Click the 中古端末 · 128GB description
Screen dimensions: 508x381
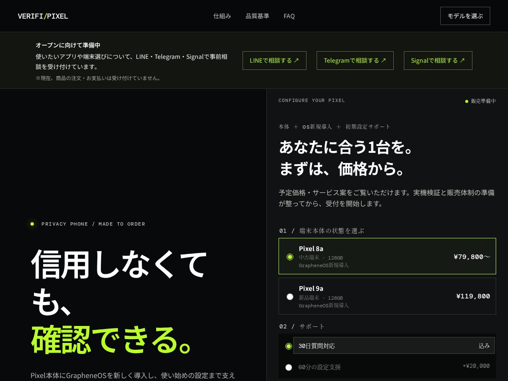[321, 257]
